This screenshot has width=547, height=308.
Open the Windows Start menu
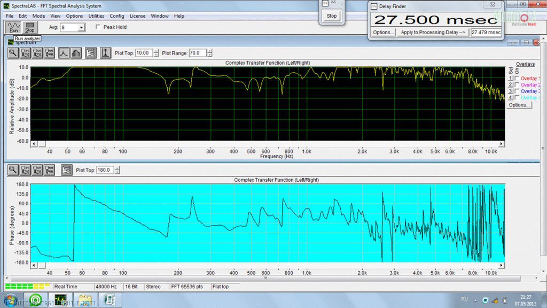tap(10, 301)
